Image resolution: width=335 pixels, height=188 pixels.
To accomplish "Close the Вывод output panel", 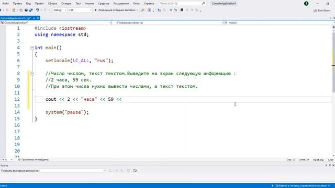I will [x=333, y=165].
